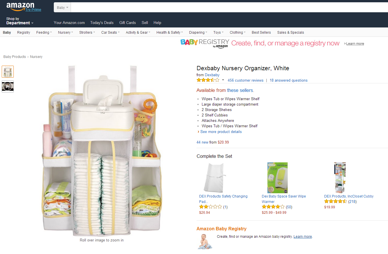Select the first product image thumbnail
388x254 pixels.
tap(8, 72)
